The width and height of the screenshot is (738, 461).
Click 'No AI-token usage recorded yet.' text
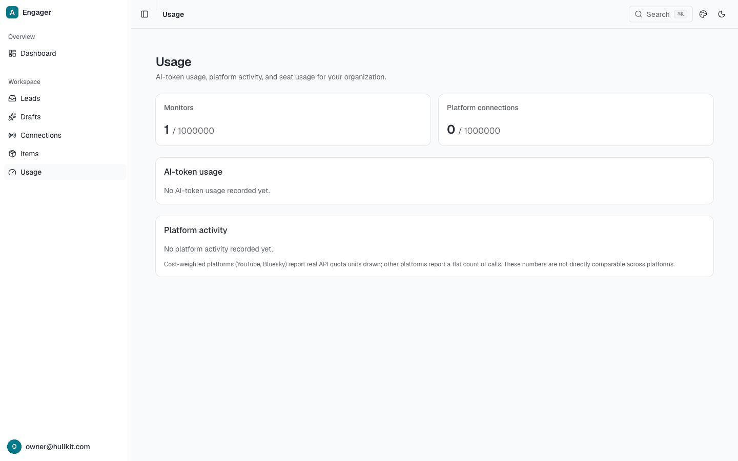217,191
